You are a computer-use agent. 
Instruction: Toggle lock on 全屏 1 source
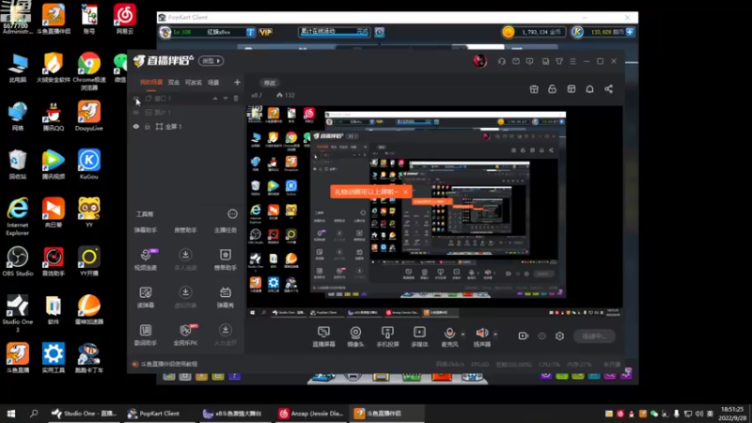148,127
